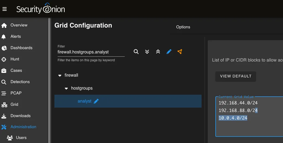Click the pencil icon next to analyst
Screen dimensions: 283x143
pyautogui.click(x=96, y=101)
